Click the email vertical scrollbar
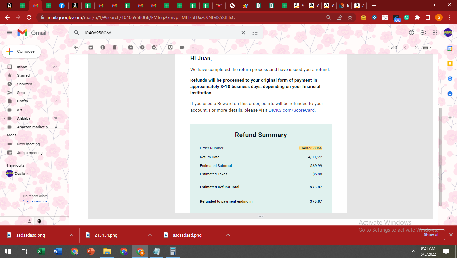The height and width of the screenshot is (258, 457). (x=441, y=157)
